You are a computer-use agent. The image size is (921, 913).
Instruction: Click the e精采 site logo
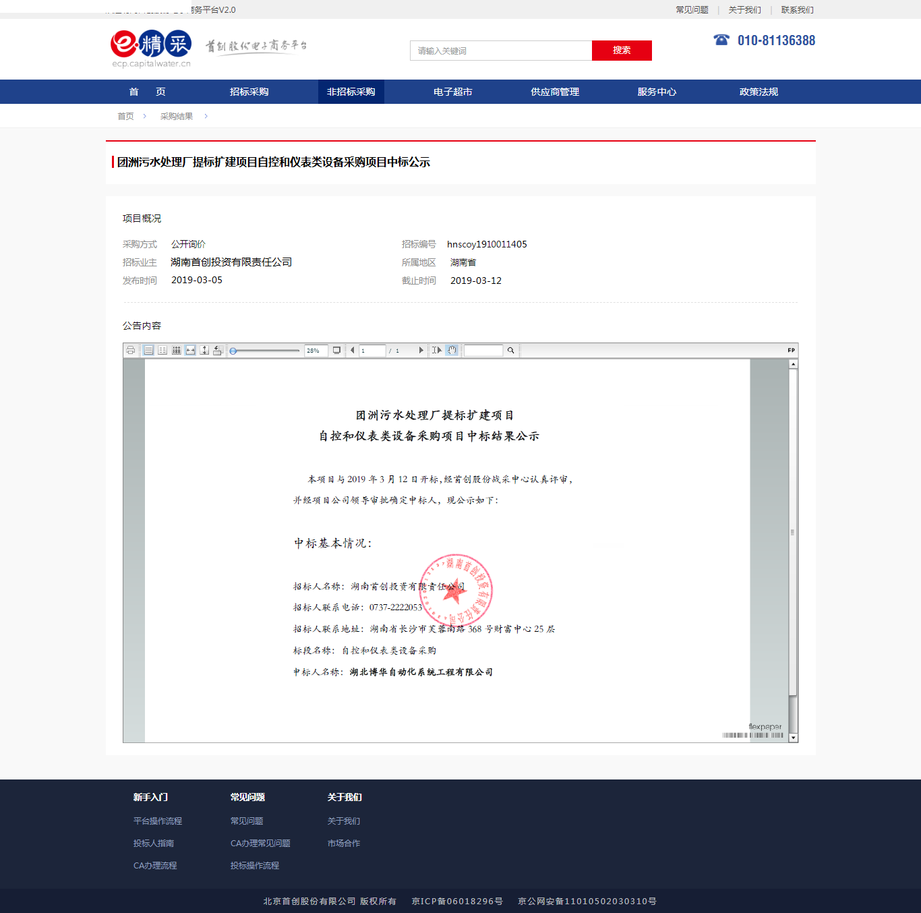pyautogui.click(x=151, y=49)
